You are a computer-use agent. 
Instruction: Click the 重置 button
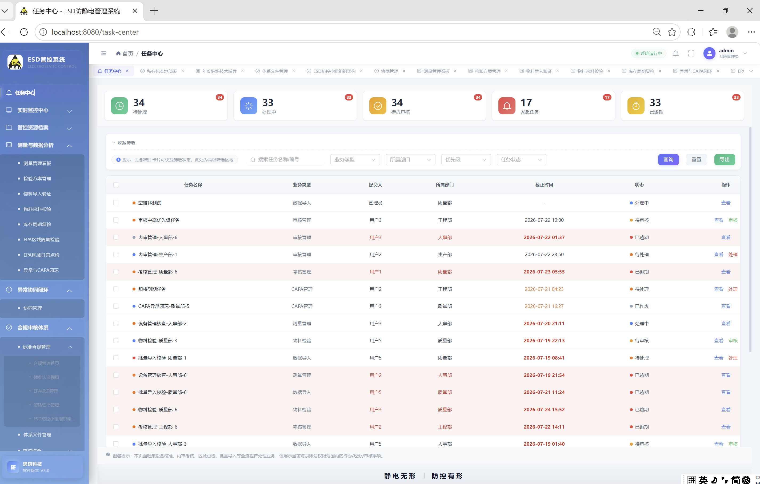(x=697, y=160)
